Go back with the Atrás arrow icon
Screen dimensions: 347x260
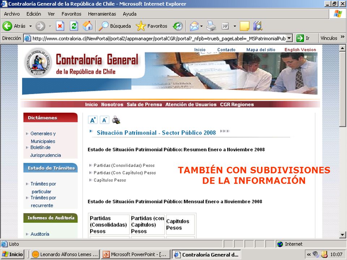click(7, 26)
